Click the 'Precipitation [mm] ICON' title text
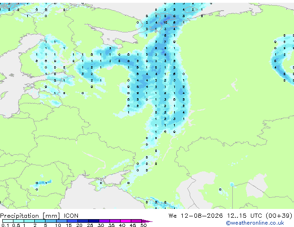The height and width of the screenshot is (227, 294). [39, 216]
